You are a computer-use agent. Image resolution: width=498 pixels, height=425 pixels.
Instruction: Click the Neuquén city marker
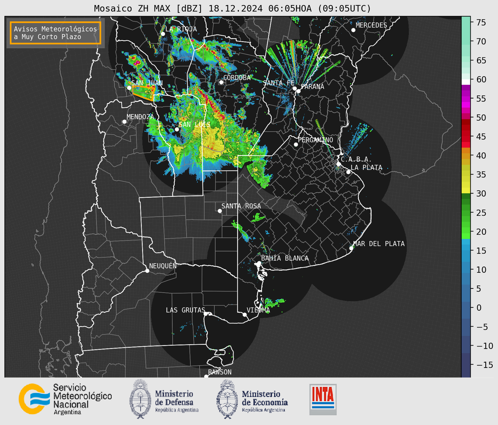(x=147, y=271)
